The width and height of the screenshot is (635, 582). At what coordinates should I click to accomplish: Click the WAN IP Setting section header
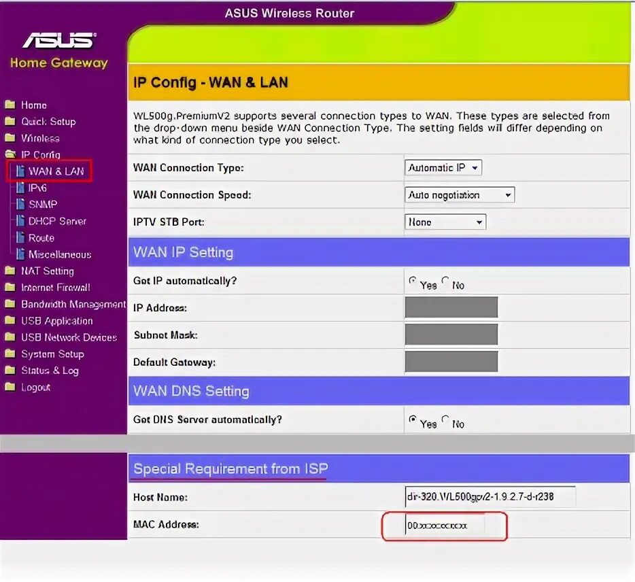[x=379, y=252]
